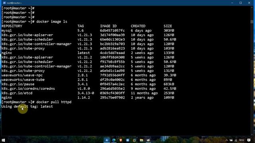Viewport: 255px width, 143px height.
Task: Open the Windows Start menu
Action: [x=3, y=140]
